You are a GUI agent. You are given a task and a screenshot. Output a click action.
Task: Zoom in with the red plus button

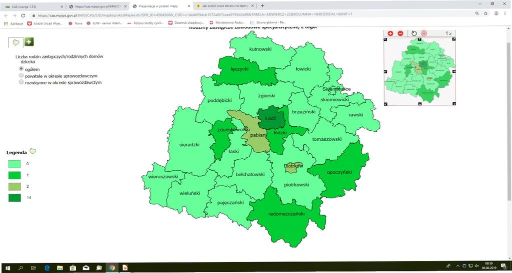click(x=390, y=33)
